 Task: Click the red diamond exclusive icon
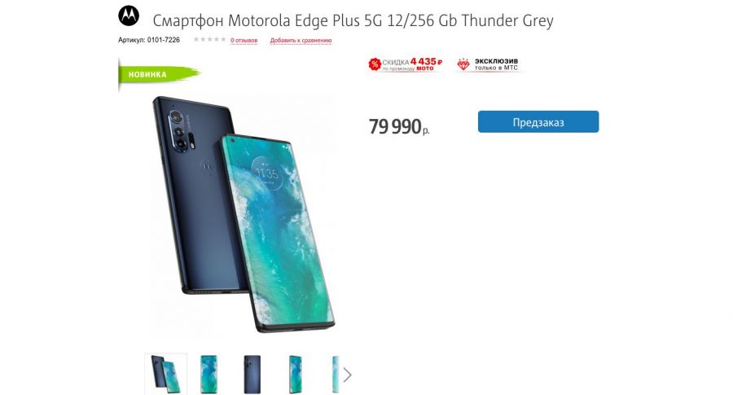(463, 64)
